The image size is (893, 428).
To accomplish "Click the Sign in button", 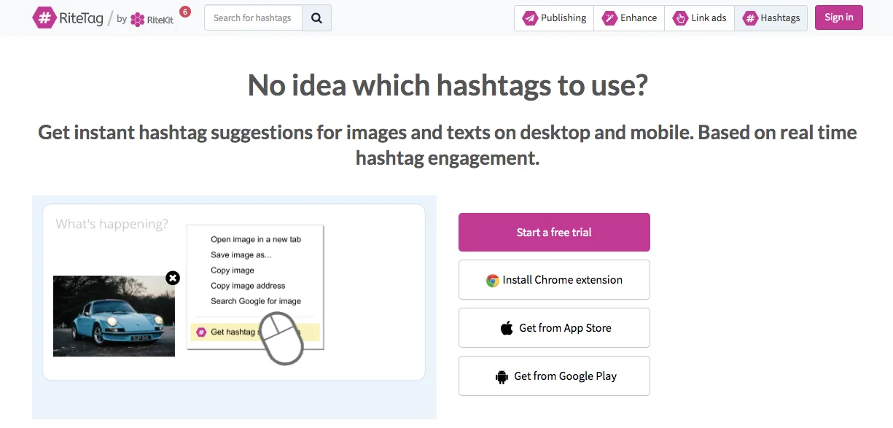I will tap(838, 17).
